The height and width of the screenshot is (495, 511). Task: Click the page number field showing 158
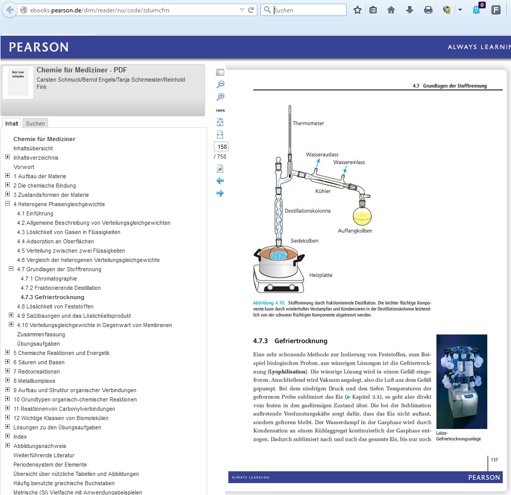pyautogui.click(x=221, y=147)
